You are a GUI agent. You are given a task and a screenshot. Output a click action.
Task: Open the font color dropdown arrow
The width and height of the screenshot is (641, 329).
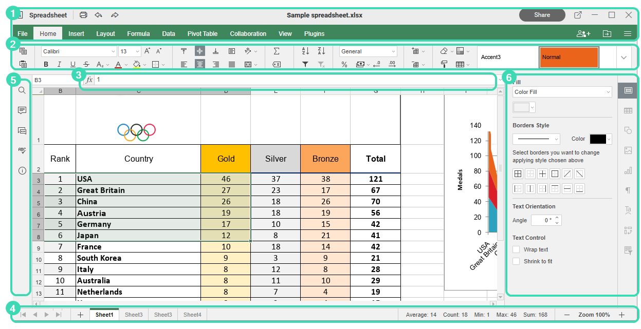tap(126, 65)
